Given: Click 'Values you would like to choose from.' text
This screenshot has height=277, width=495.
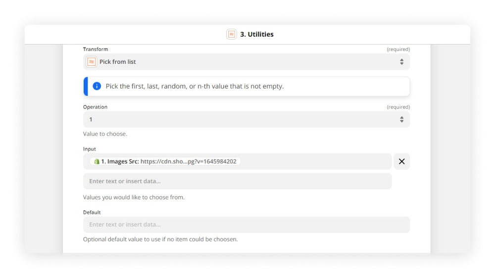Looking at the screenshot, I should click(x=134, y=197).
